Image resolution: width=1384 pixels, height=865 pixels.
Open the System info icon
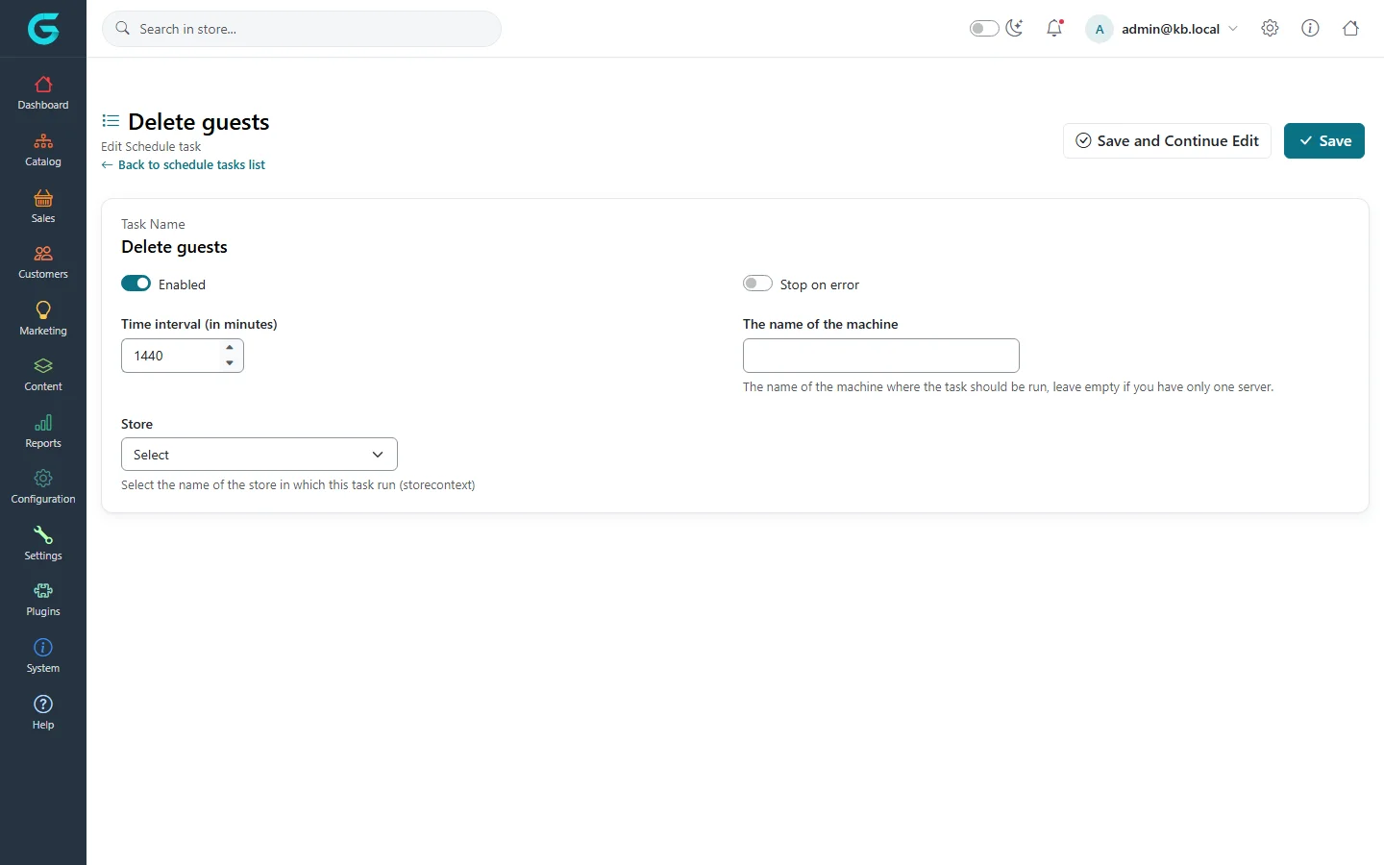click(43, 647)
